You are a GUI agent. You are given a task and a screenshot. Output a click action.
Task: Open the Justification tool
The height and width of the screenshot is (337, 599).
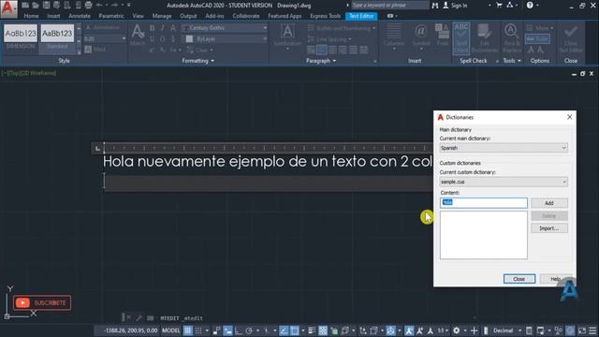click(287, 37)
